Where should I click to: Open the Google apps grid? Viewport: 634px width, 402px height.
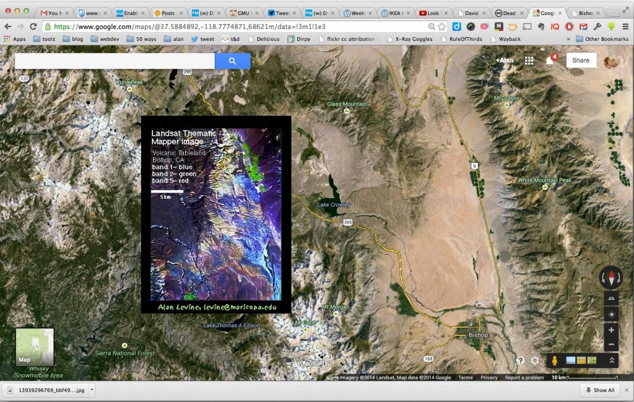[529, 60]
